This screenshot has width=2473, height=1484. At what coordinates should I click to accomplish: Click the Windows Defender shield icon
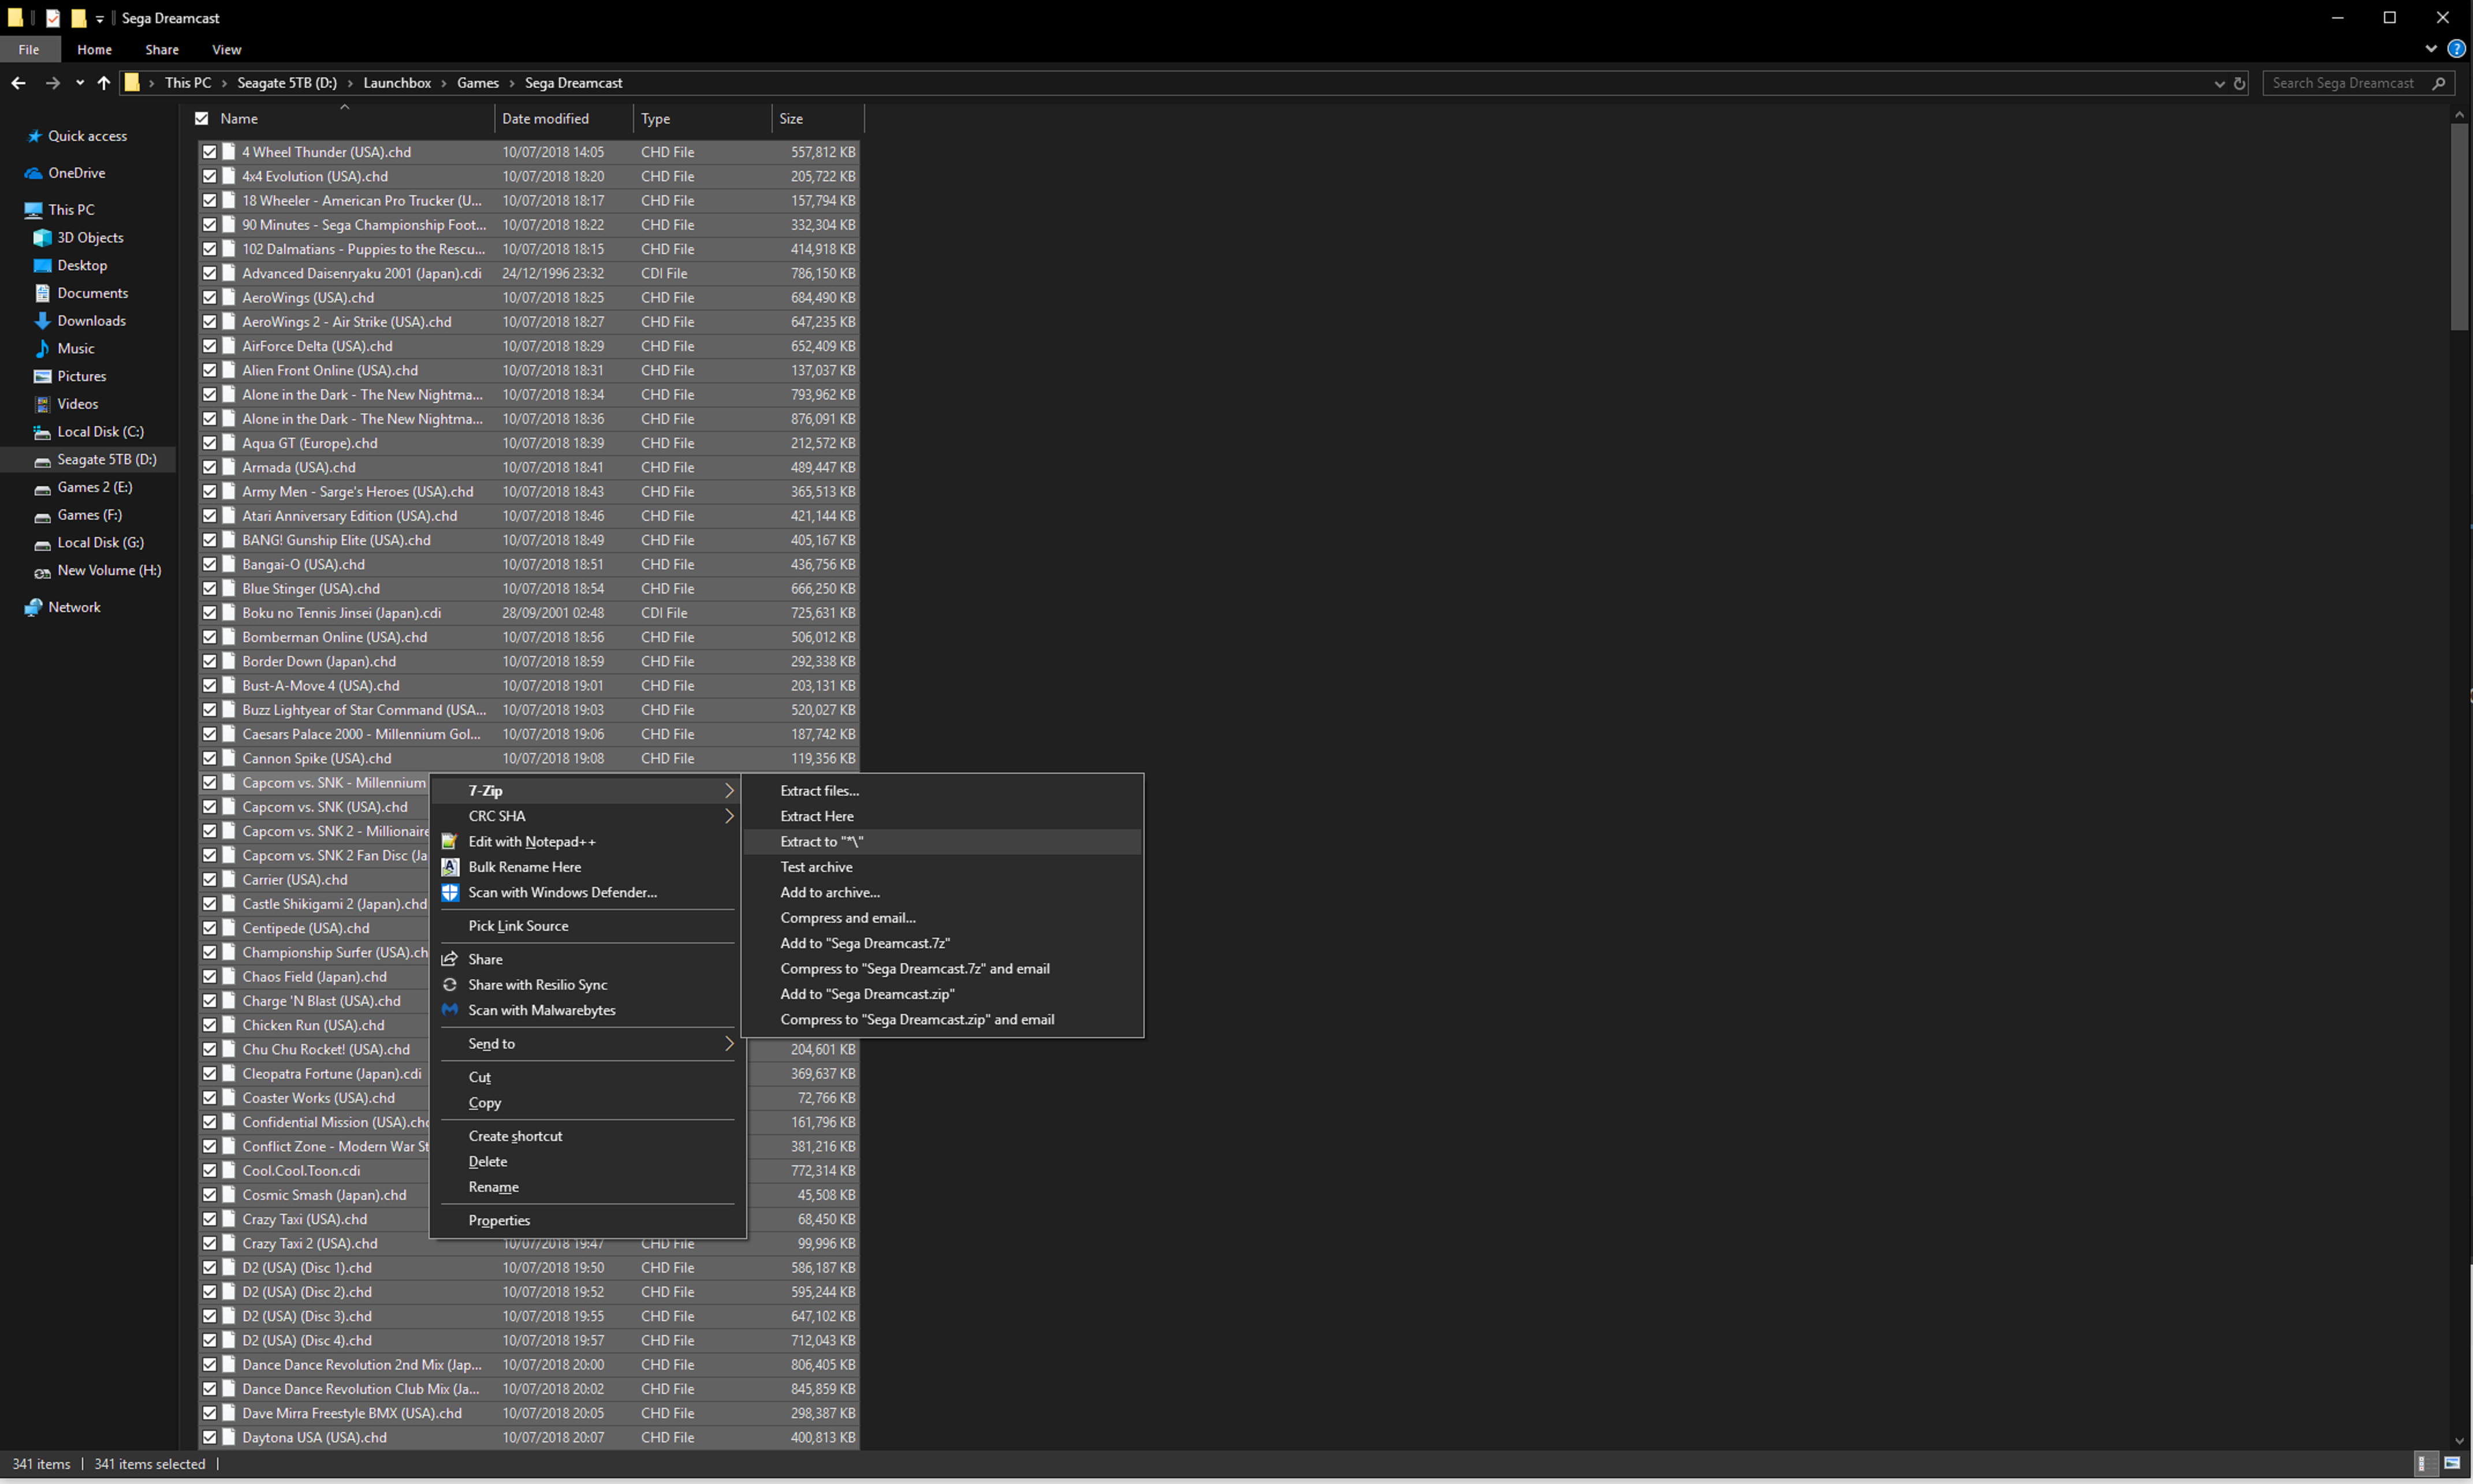coord(450,892)
